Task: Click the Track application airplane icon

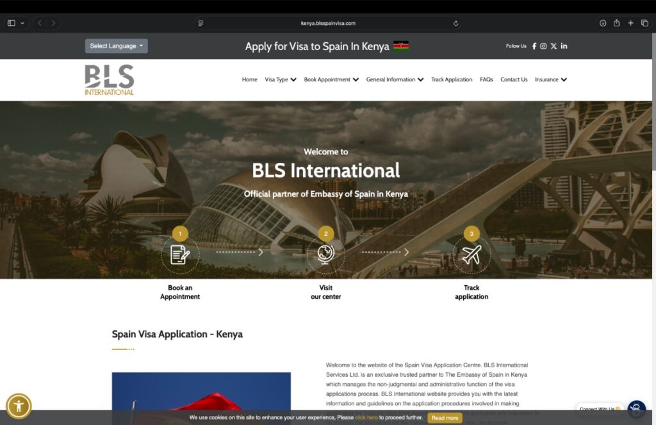Action: coord(471,254)
